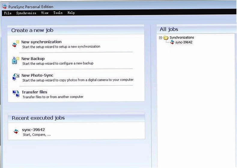Click 'Start, Compare, ...' text
The image size is (237, 168).
coord(37,134)
